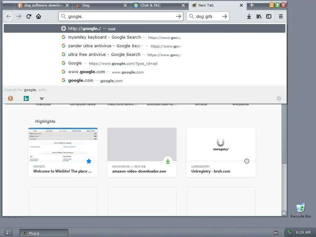Click the 'Uniregistry - bruh.com' title
316x237 pixels.
tap(210, 171)
